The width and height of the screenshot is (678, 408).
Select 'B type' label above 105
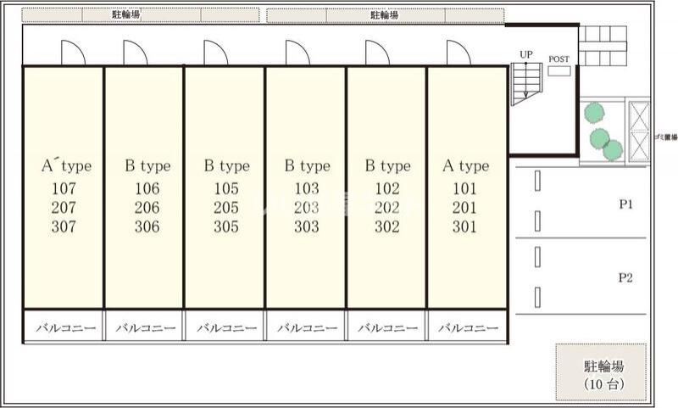point(226,165)
